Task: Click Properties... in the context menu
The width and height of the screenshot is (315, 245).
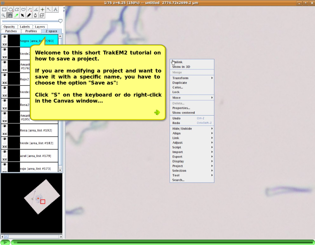Action: [192, 108]
